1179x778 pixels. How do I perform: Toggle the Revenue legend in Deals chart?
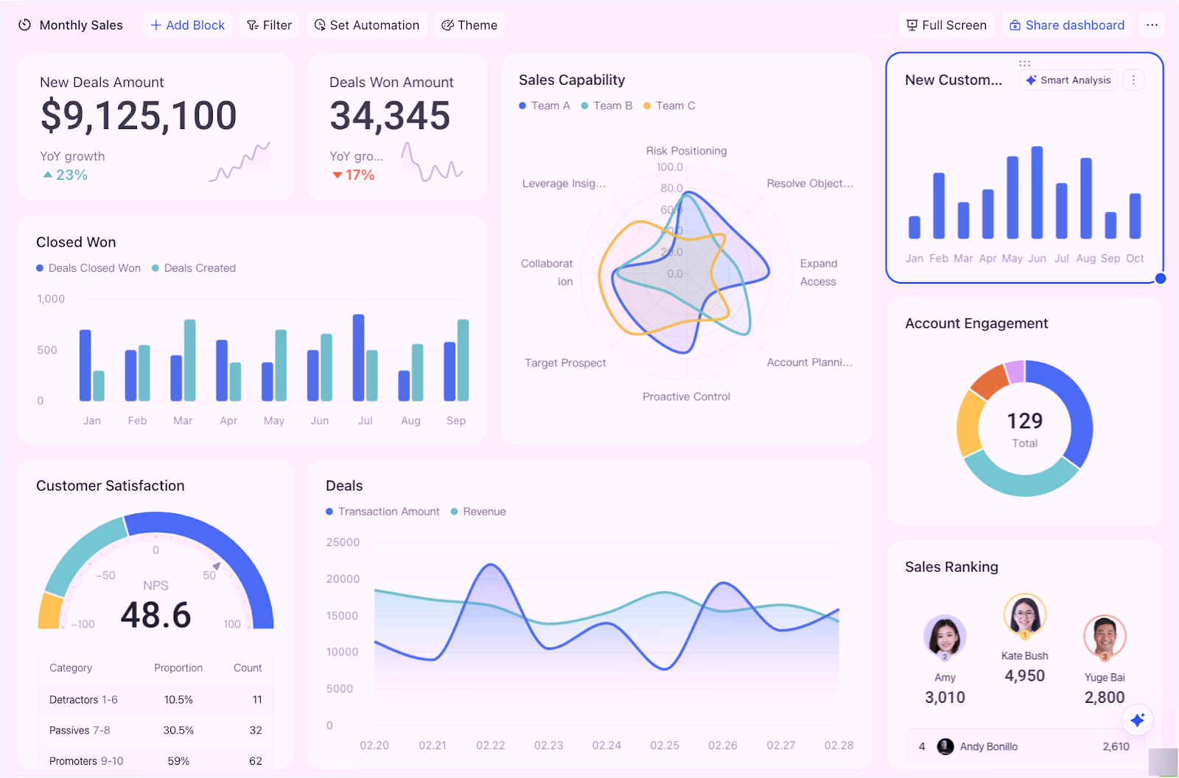tap(477, 511)
